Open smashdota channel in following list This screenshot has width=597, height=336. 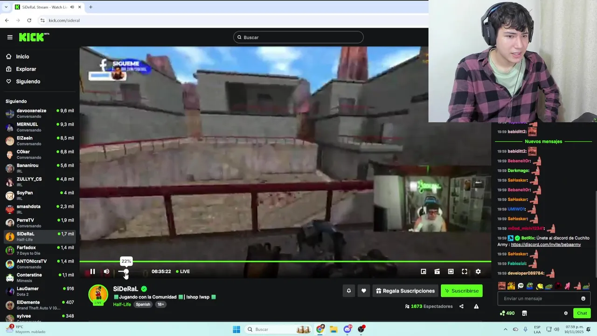tap(40, 209)
